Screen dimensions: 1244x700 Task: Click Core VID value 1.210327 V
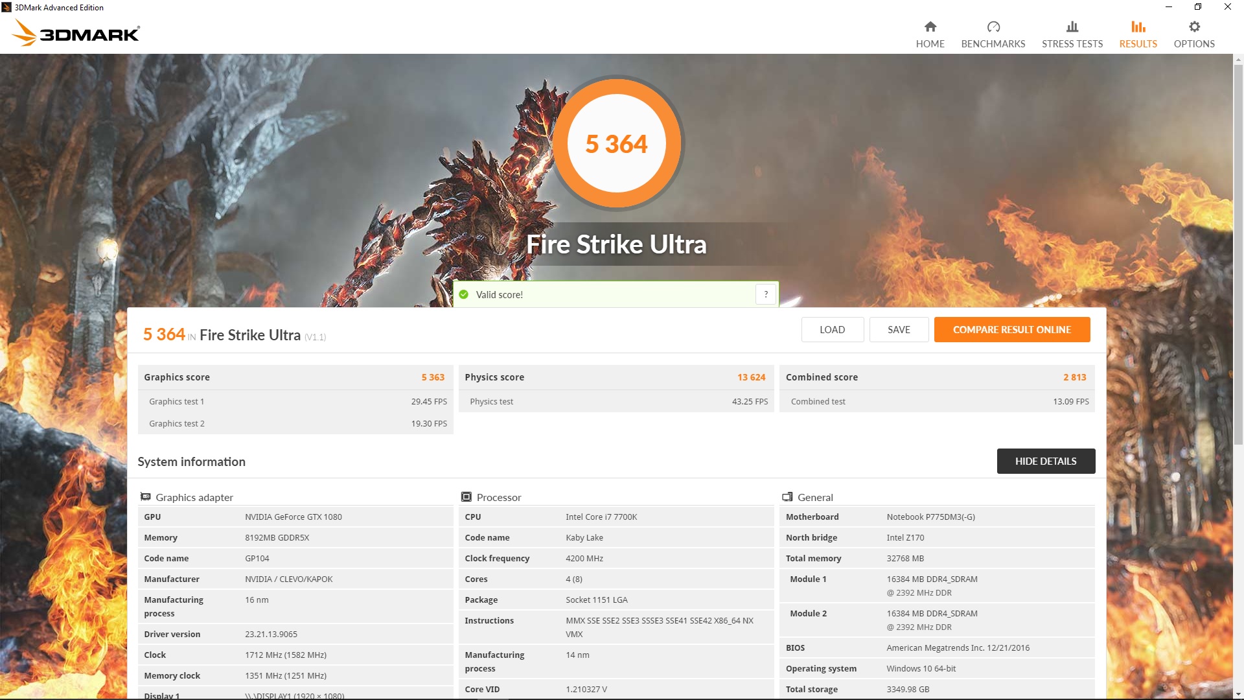[586, 689]
